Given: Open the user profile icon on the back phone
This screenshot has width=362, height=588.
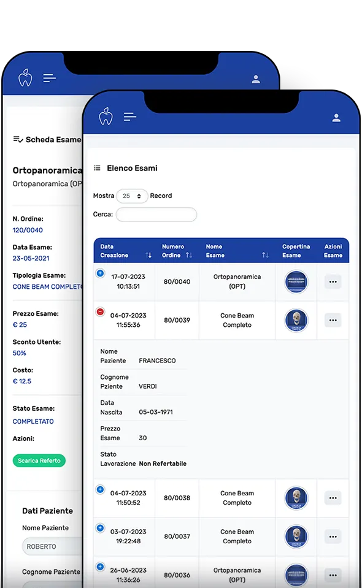Looking at the screenshot, I should [x=256, y=79].
